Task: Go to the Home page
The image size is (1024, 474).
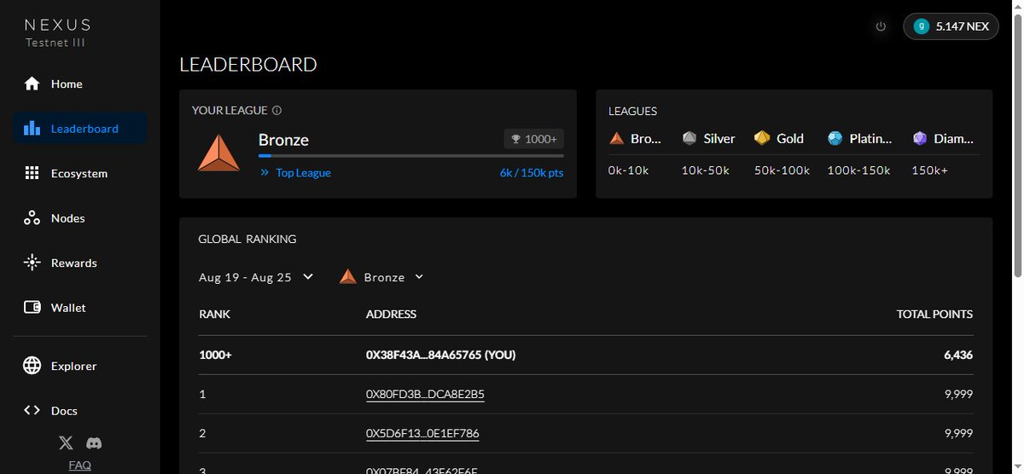Action: pos(80,84)
